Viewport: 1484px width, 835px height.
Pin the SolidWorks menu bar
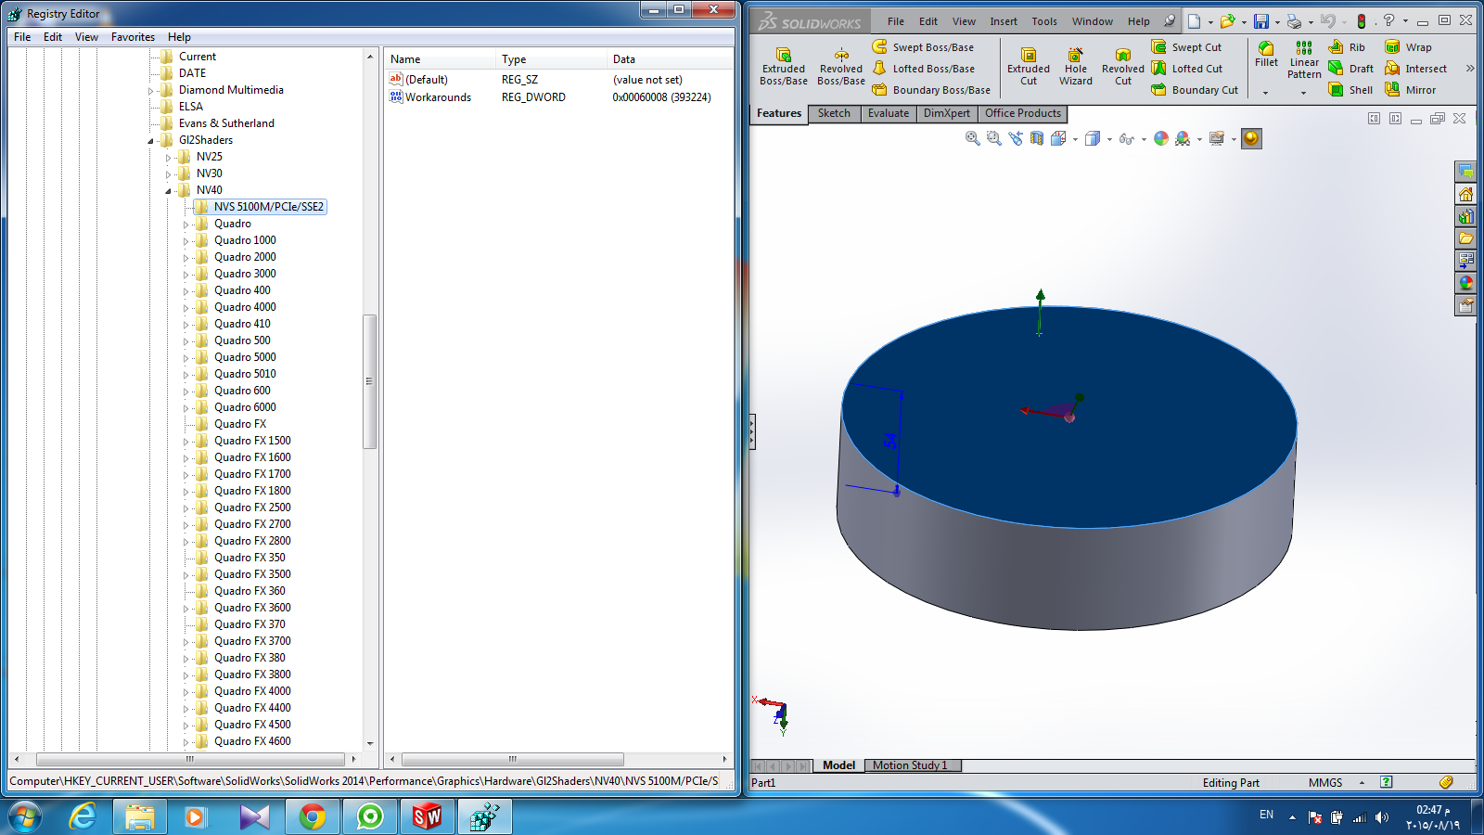click(x=1170, y=20)
